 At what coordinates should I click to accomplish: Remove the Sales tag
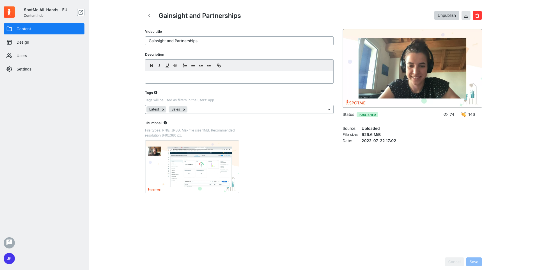coord(184,110)
